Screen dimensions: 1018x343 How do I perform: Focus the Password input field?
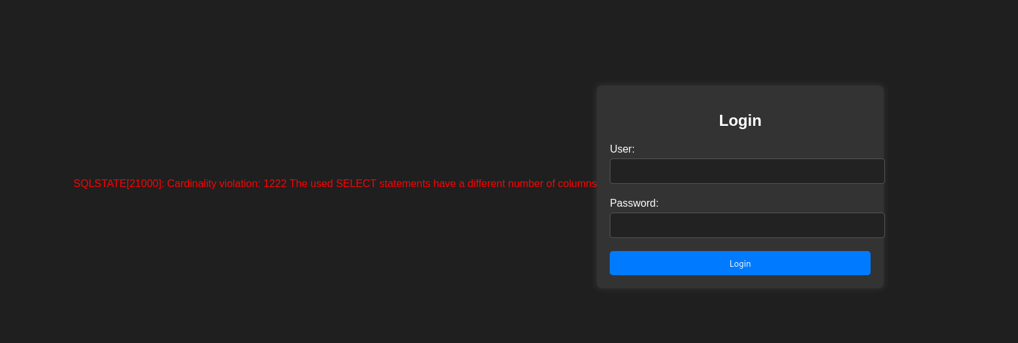[747, 225]
